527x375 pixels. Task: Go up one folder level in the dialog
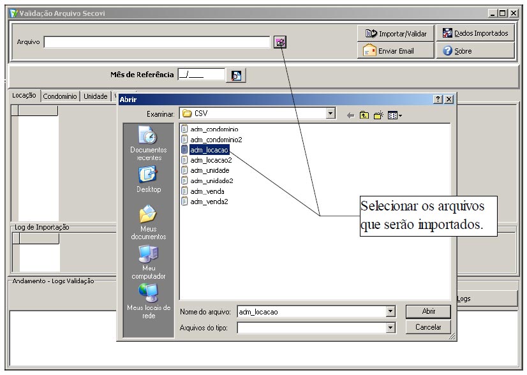pyautogui.click(x=364, y=114)
